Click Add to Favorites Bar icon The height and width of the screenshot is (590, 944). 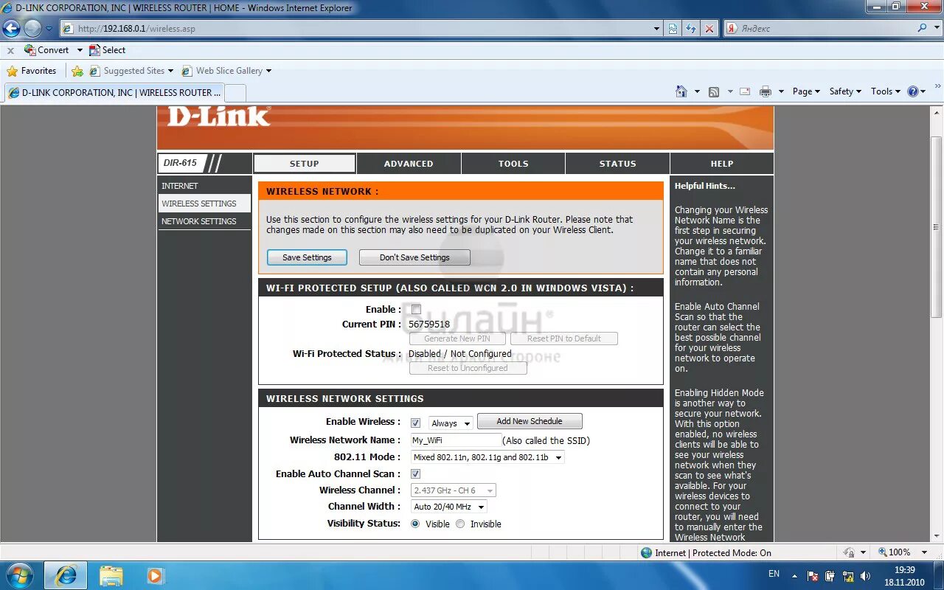pyautogui.click(x=77, y=71)
